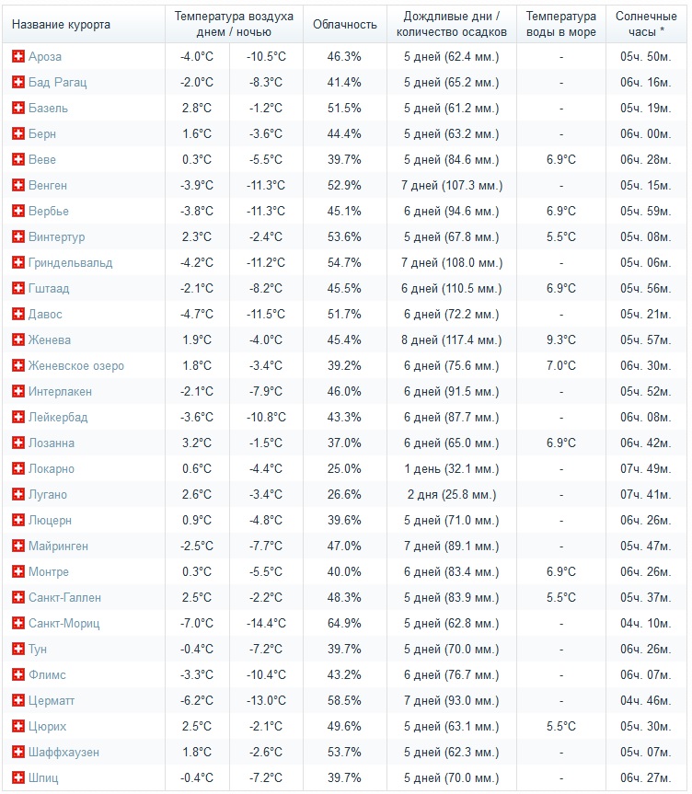Click the Swiss flag icon beside Ароза
The image size is (692, 794).
pos(18,56)
